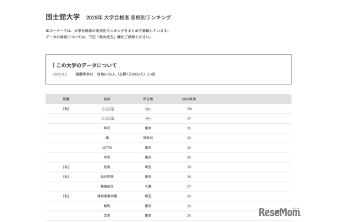Click 埼玉 in the 浦和実業学園 row
The height and width of the screenshot is (222, 338).
[x=148, y=196]
